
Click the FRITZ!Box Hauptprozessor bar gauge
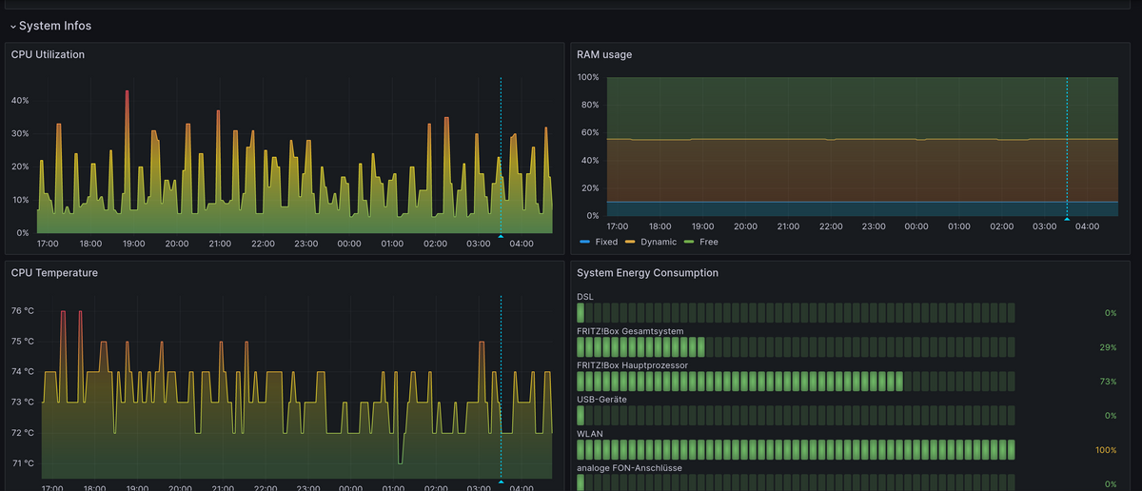coord(796,381)
